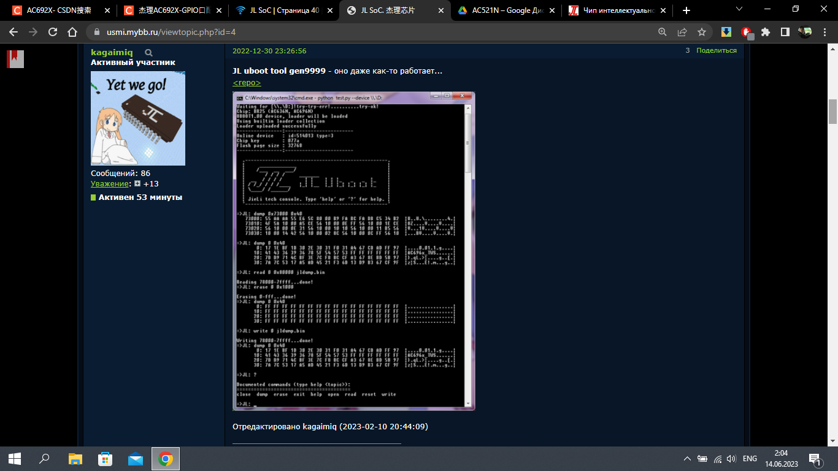Show hidden system tray icons
The image size is (838, 471).
686,459
